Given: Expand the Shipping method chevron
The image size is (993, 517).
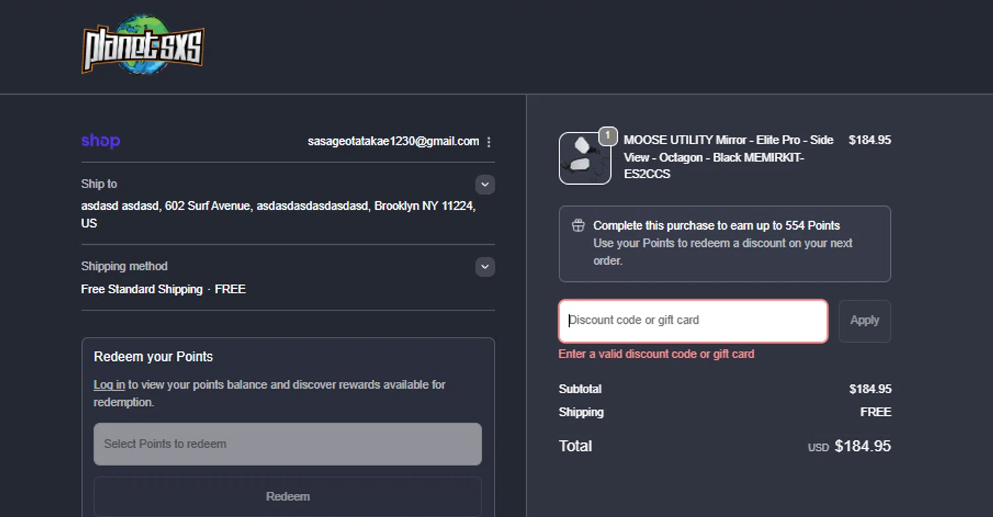Looking at the screenshot, I should (485, 267).
